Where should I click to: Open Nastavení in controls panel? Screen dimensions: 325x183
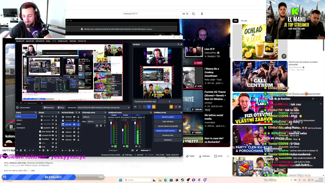tap(168, 140)
